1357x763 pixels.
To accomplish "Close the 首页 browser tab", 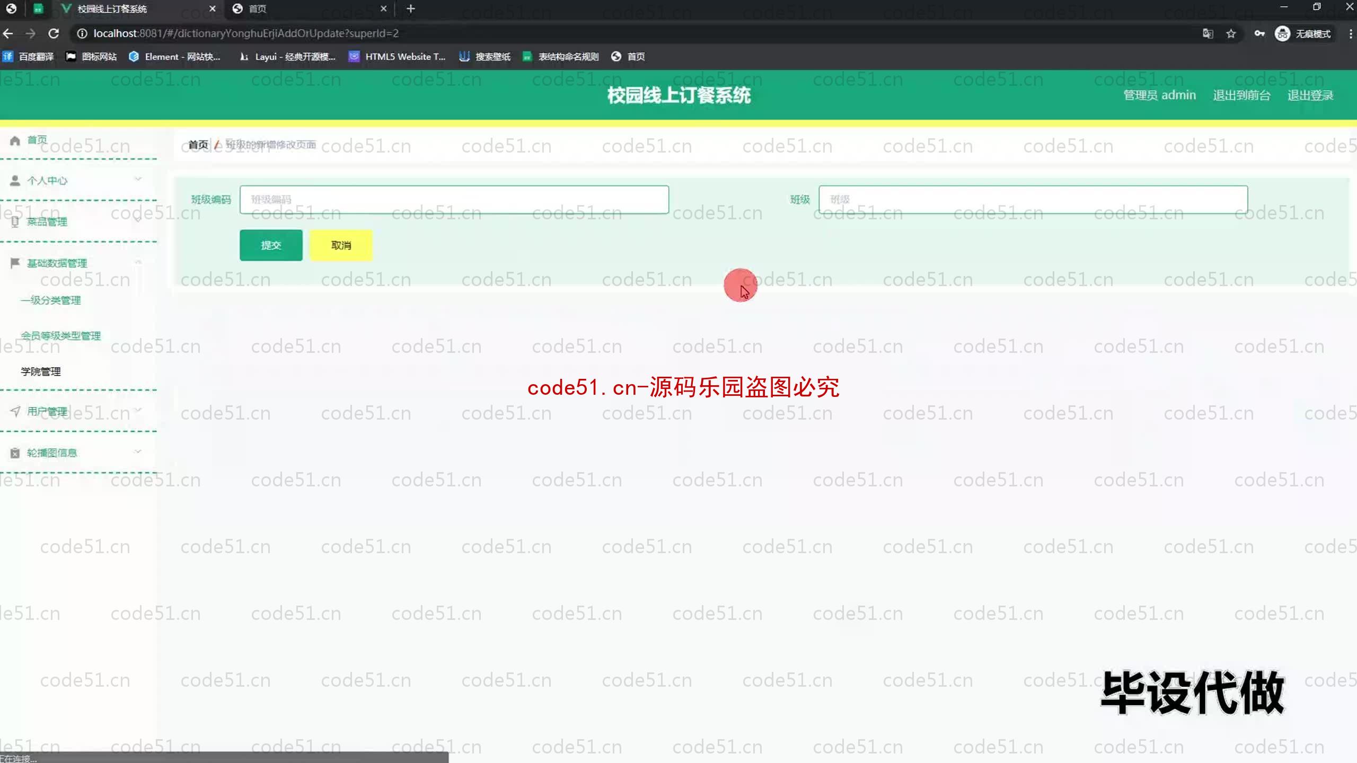I will point(384,8).
